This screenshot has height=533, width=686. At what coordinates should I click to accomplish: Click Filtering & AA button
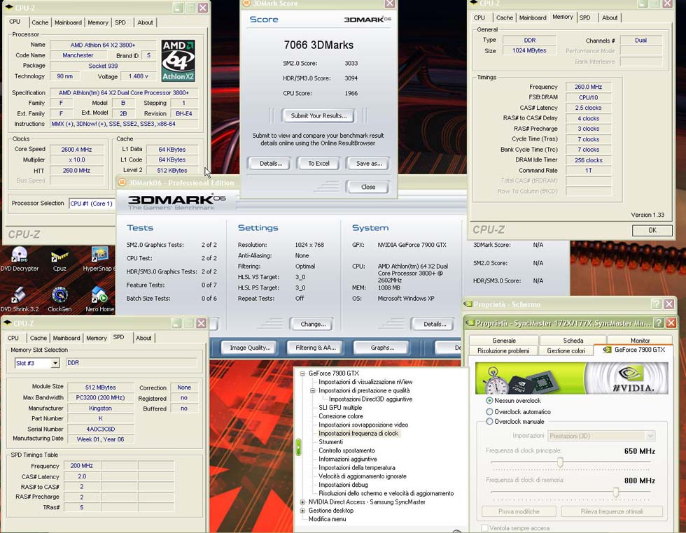(x=315, y=348)
